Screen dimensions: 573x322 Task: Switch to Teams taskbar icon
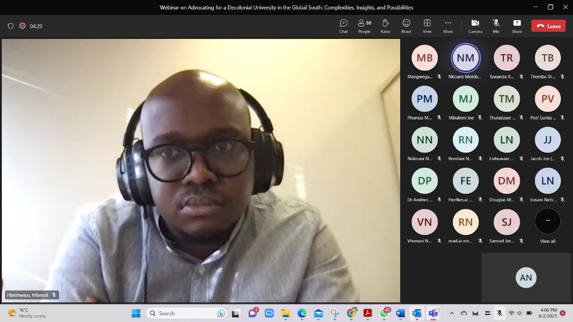pyautogui.click(x=433, y=313)
